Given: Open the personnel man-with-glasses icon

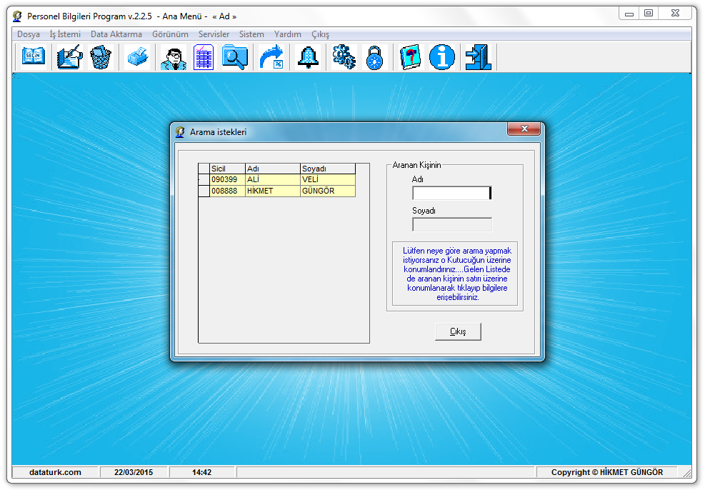Looking at the screenshot, I should 174,58.
